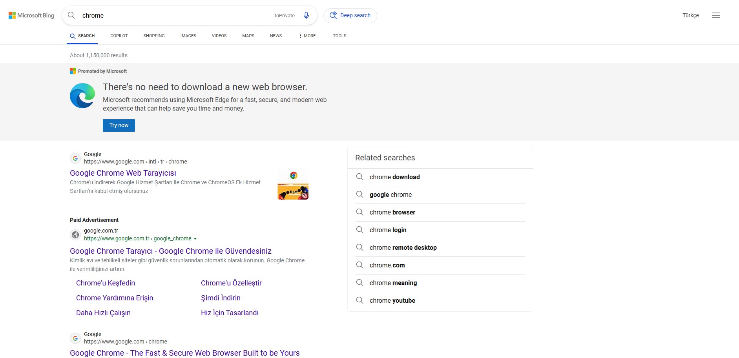
Task: Select the chrome remote desktop related search
Action: [x=403, y=247]
